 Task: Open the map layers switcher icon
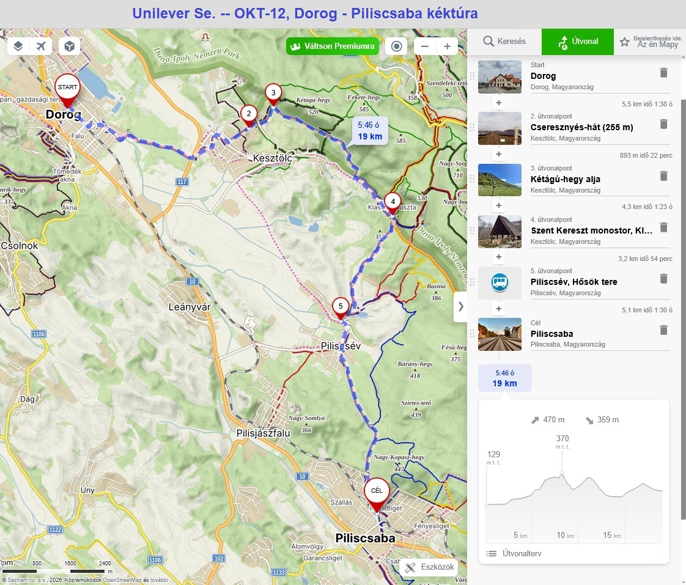coord(19,46)
